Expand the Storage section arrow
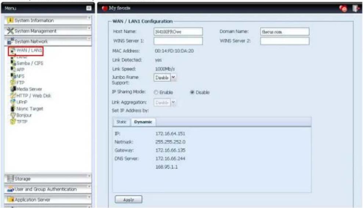This screenshot has height=208, width=363. pyautogui.click(x=89, y=176)
